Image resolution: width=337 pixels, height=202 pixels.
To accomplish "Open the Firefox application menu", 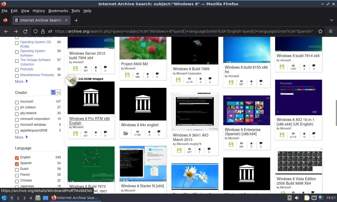I will 331,31.
